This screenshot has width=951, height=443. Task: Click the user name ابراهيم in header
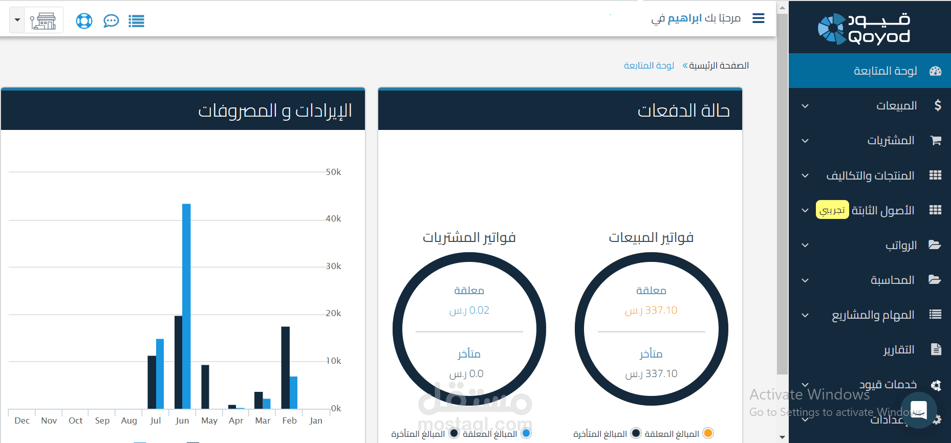(685, 18)
